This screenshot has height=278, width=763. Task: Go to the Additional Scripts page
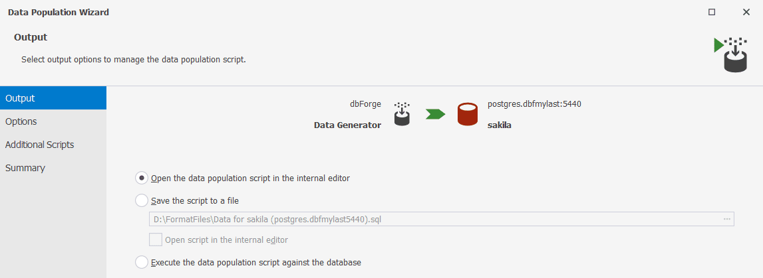click(x=53, y=145)
